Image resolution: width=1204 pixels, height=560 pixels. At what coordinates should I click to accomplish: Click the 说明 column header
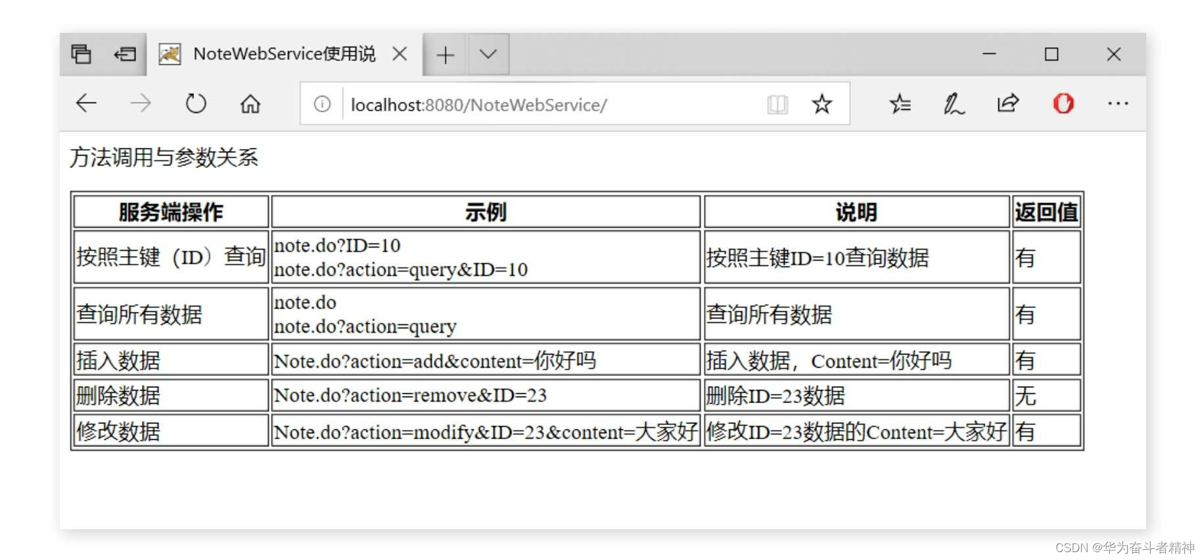856,212
